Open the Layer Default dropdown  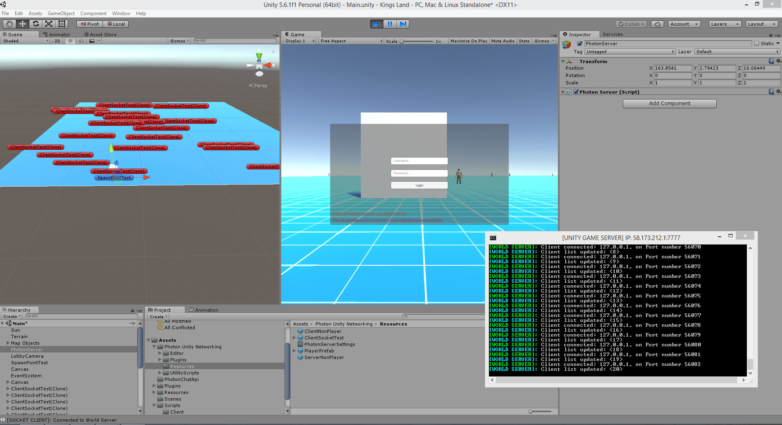tap(737, 52)
